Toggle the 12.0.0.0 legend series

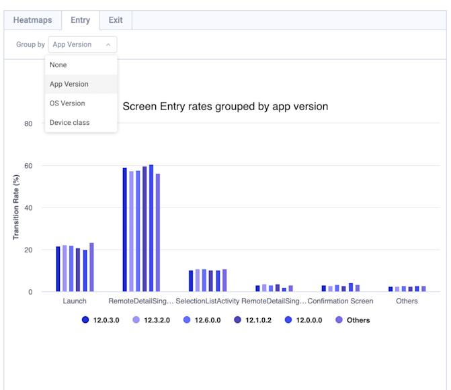(303, 320)
